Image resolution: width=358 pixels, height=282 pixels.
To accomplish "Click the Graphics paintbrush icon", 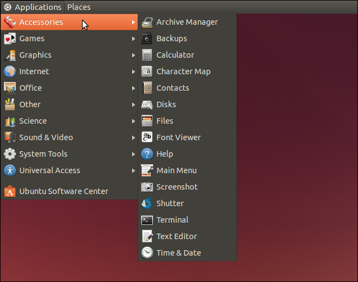I will pos(10,55).
